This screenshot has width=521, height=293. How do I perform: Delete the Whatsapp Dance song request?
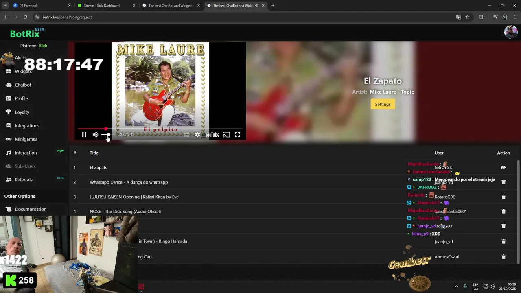pyautogui.click(x=503, y=182)
